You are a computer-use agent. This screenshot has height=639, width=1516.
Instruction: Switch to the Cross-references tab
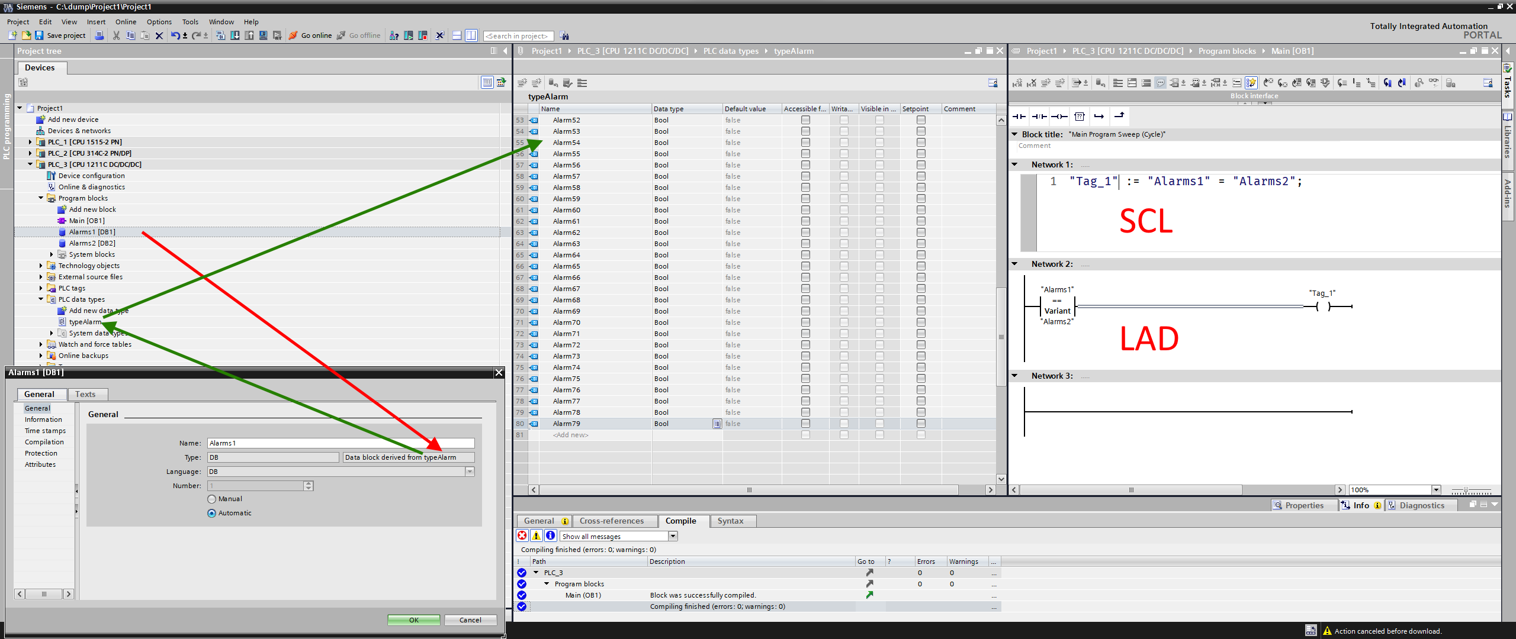611,521
